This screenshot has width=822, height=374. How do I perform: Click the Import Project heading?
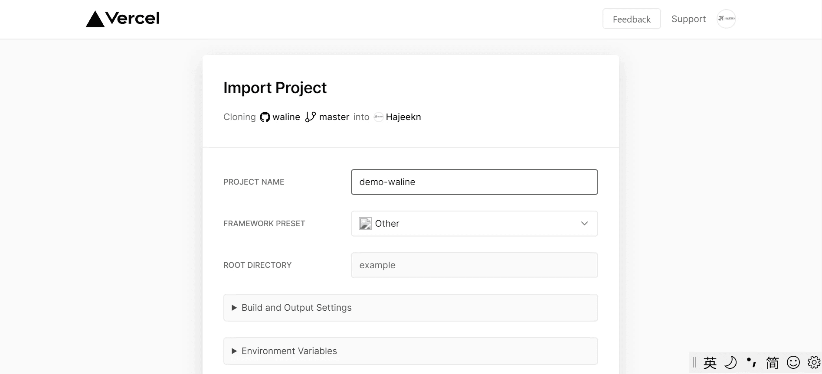pyautogui.click(x=275, y=88)
